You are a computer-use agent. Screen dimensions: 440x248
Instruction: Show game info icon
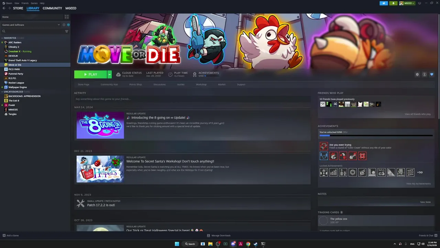click(x=425, y=74)
